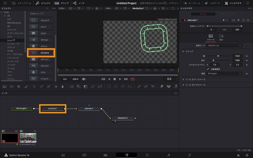
Task: Open the sRender1 color dot dropdown arrow
Action: click(227, 20)
